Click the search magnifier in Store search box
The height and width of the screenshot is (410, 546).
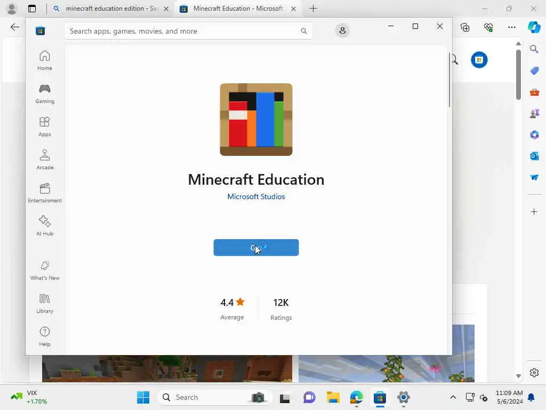[303, 31]
